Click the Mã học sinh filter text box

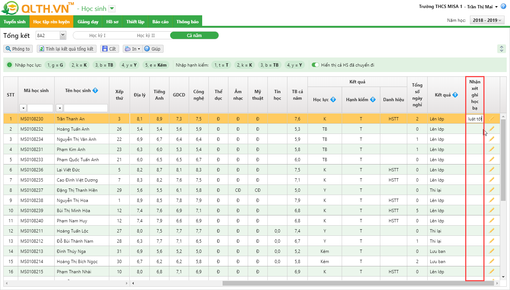tap(40, 108)
